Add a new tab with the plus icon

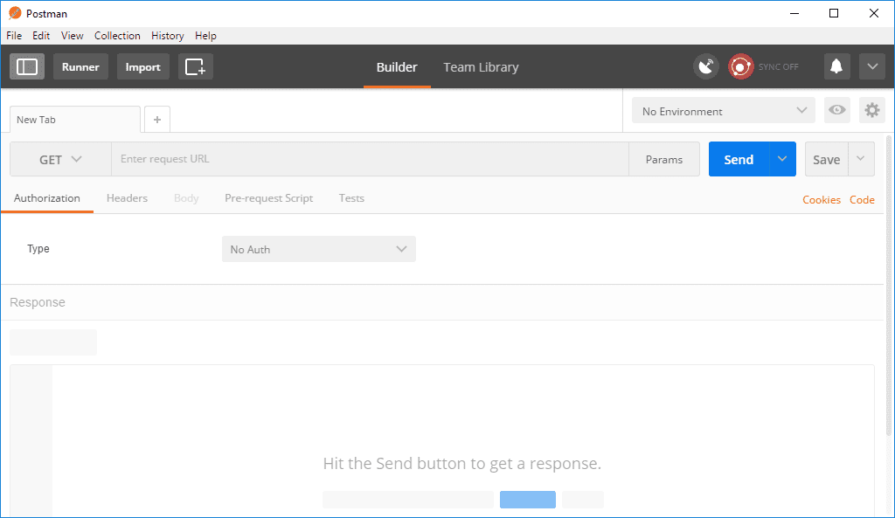click(157, 120)
